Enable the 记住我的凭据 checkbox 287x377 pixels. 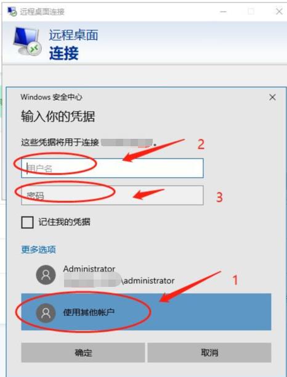tap(27, 222)
